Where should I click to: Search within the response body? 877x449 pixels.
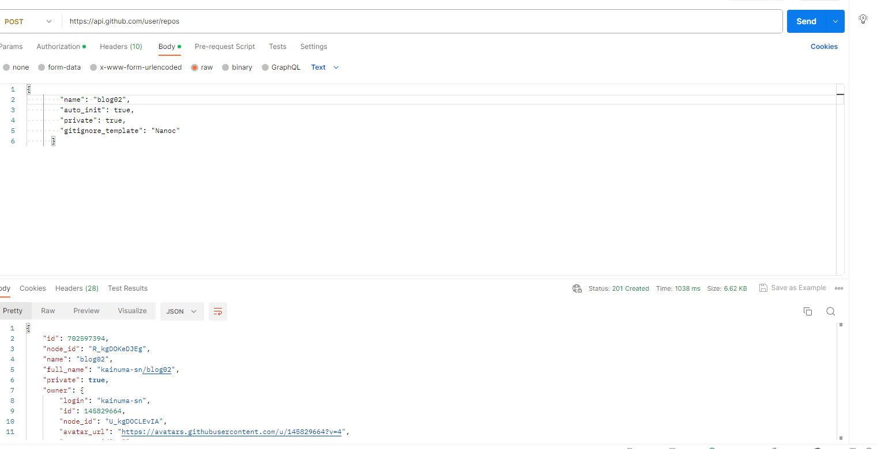(x=830, y=311)
